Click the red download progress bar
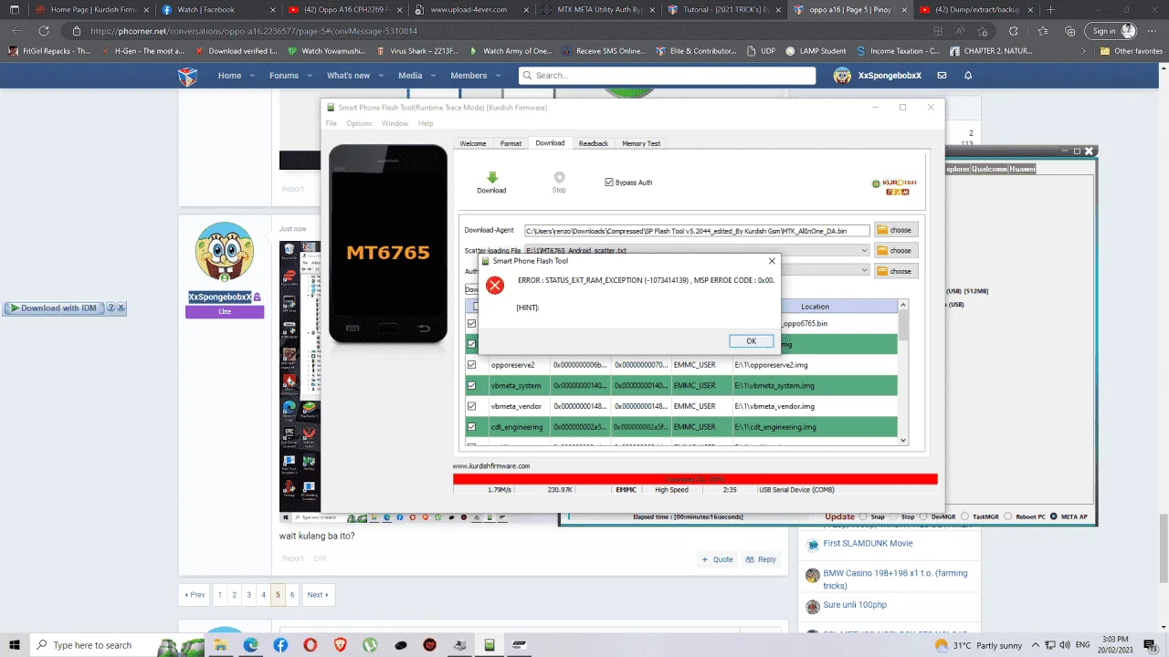The width and height of the screenshot is (1169, 657). [x=695, y=479]
